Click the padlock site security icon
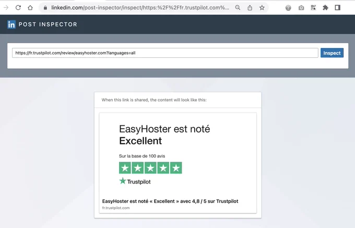This screenshot has width=355, height=228. (x=45, y=8)
